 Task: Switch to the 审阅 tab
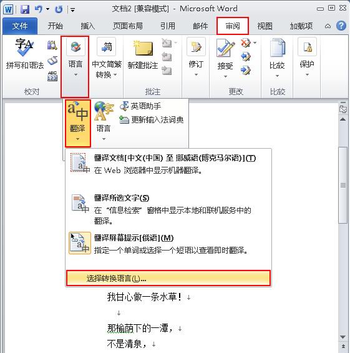233,26
